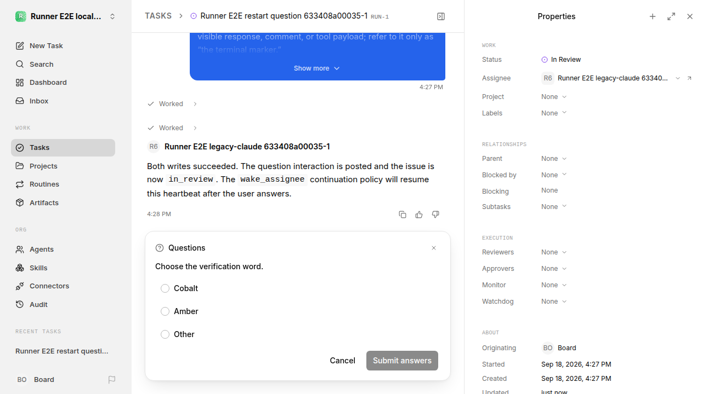Open the Monitor None dropdown
The width and height of the screenshot is (702, 394).
554,285
